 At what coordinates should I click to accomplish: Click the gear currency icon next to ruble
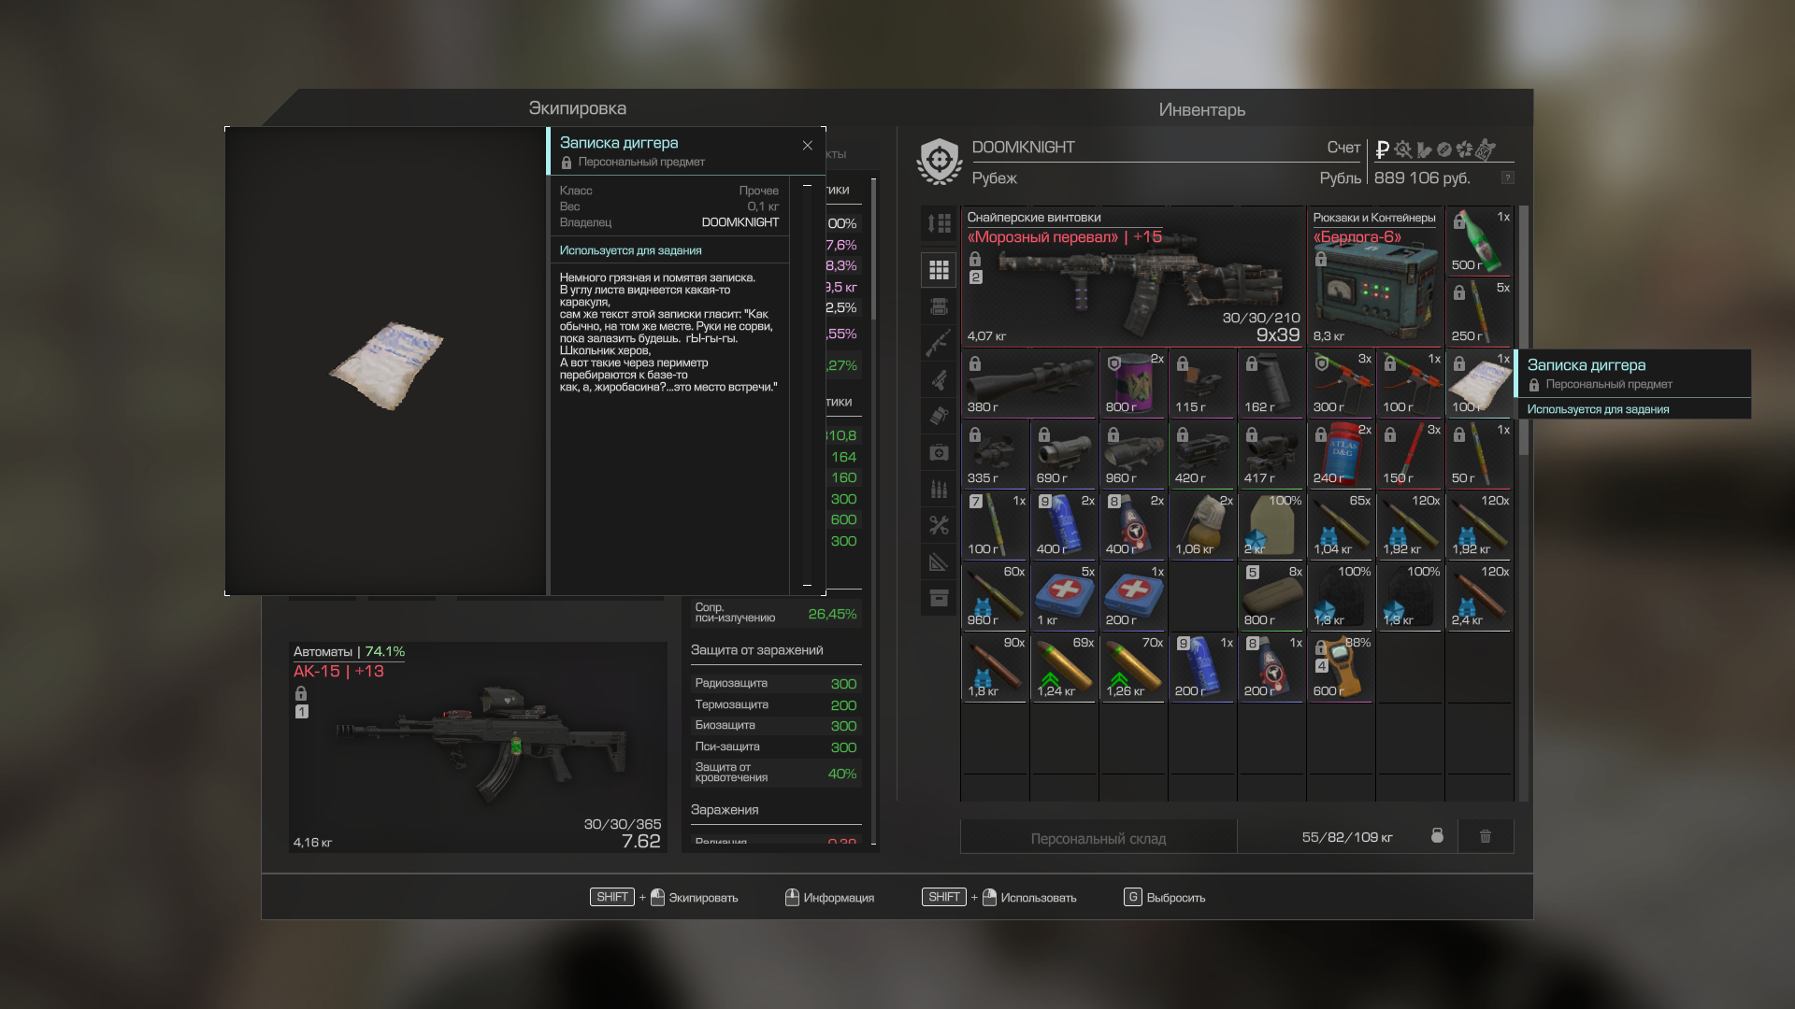tap(1403, 149)
